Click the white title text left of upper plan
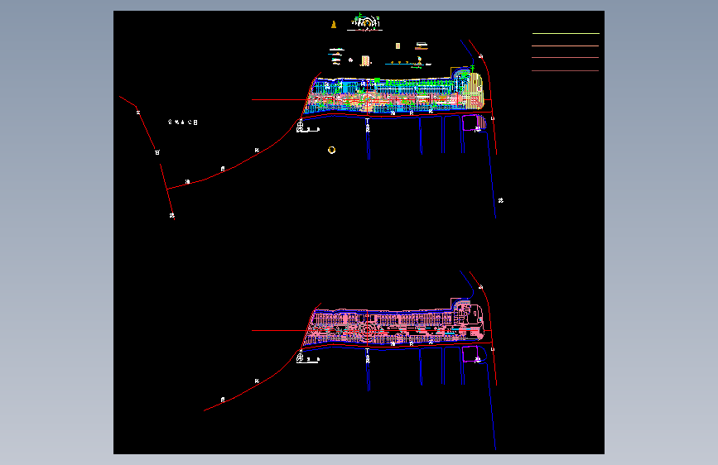 click(183, 122)
